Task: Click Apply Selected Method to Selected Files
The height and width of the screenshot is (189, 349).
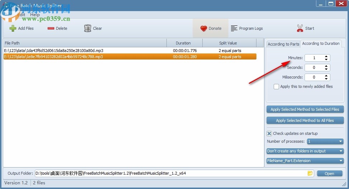Action: pos(305,109)
